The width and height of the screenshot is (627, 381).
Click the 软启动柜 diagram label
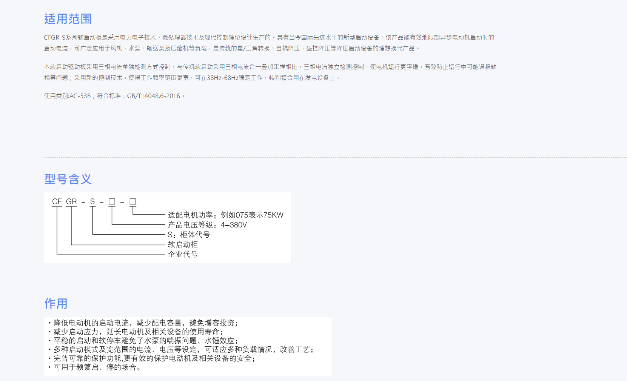(183, 244)
